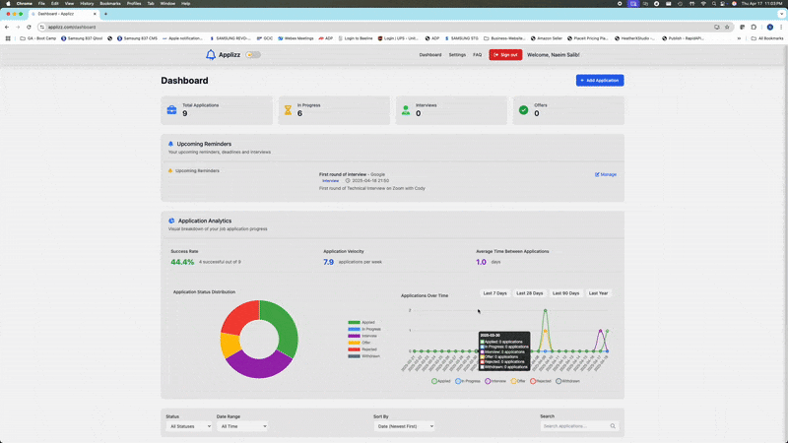The width and height of the screenshot is (788, 443).
Task: Toggle the Applied legend swatch on donut chart
Action: click(x=354, y=323)
